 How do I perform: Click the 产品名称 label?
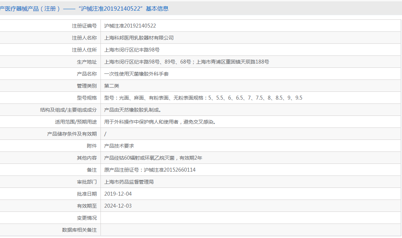point(87,74)
